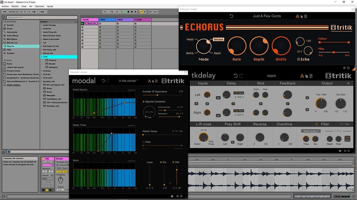This screenshot has width=357, height=200.
Task: Adjust Number Of Resonators slider in Moodal
Action: [x=163, y=95]
